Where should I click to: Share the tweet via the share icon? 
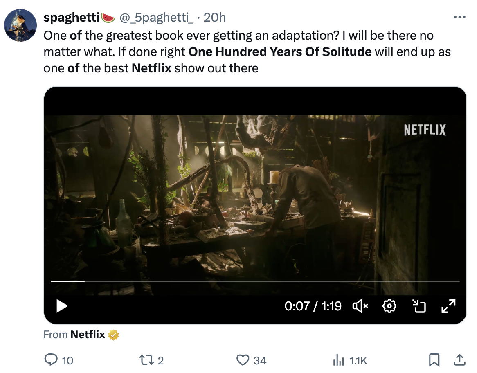point(460,360)
